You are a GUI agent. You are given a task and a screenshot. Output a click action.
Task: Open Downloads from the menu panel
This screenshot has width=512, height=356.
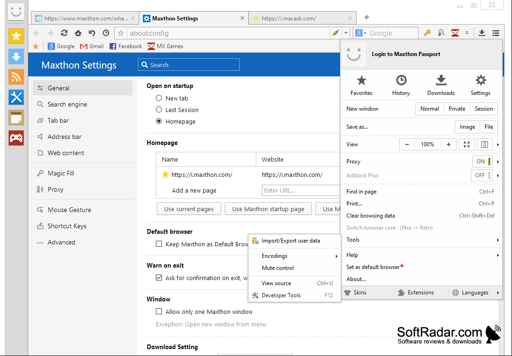coord(441,85)
